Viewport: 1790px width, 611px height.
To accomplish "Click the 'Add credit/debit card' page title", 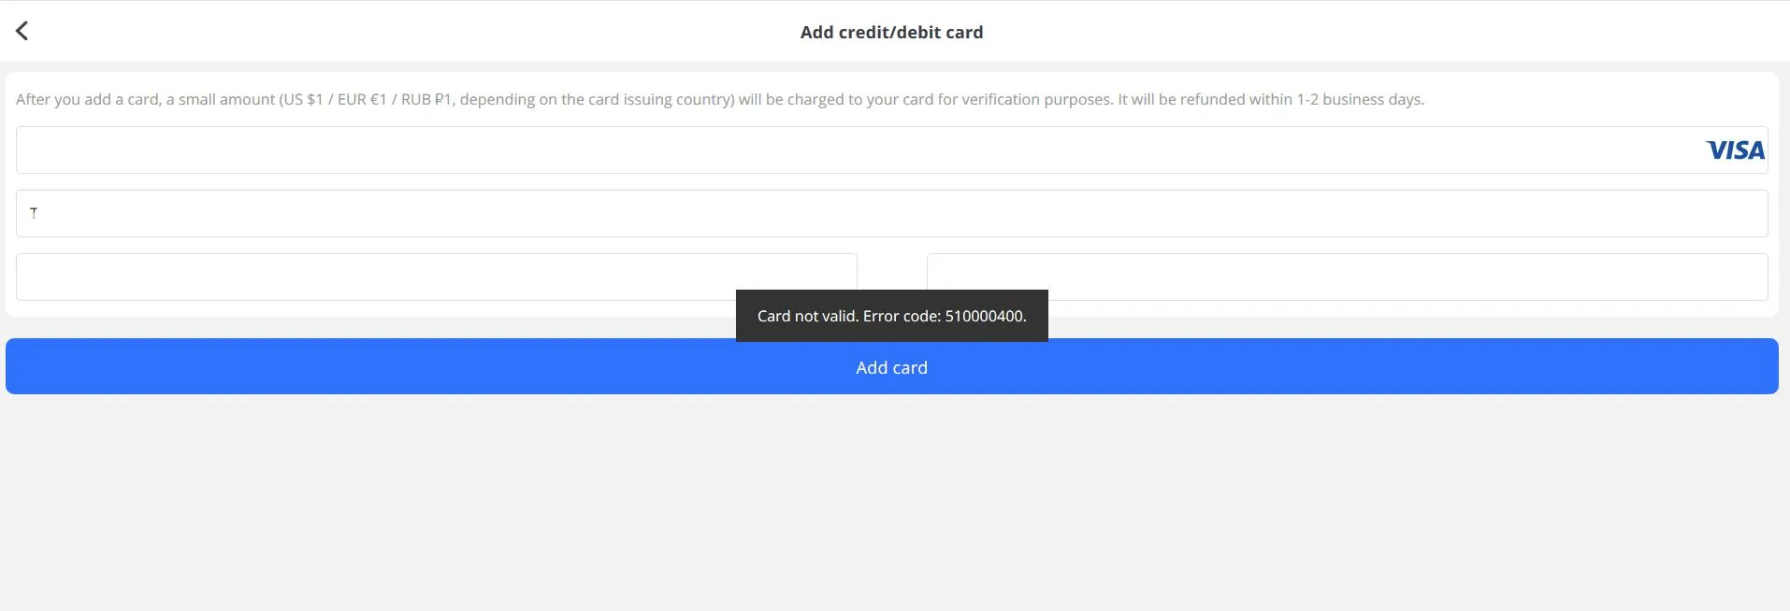I will (891, 33).
